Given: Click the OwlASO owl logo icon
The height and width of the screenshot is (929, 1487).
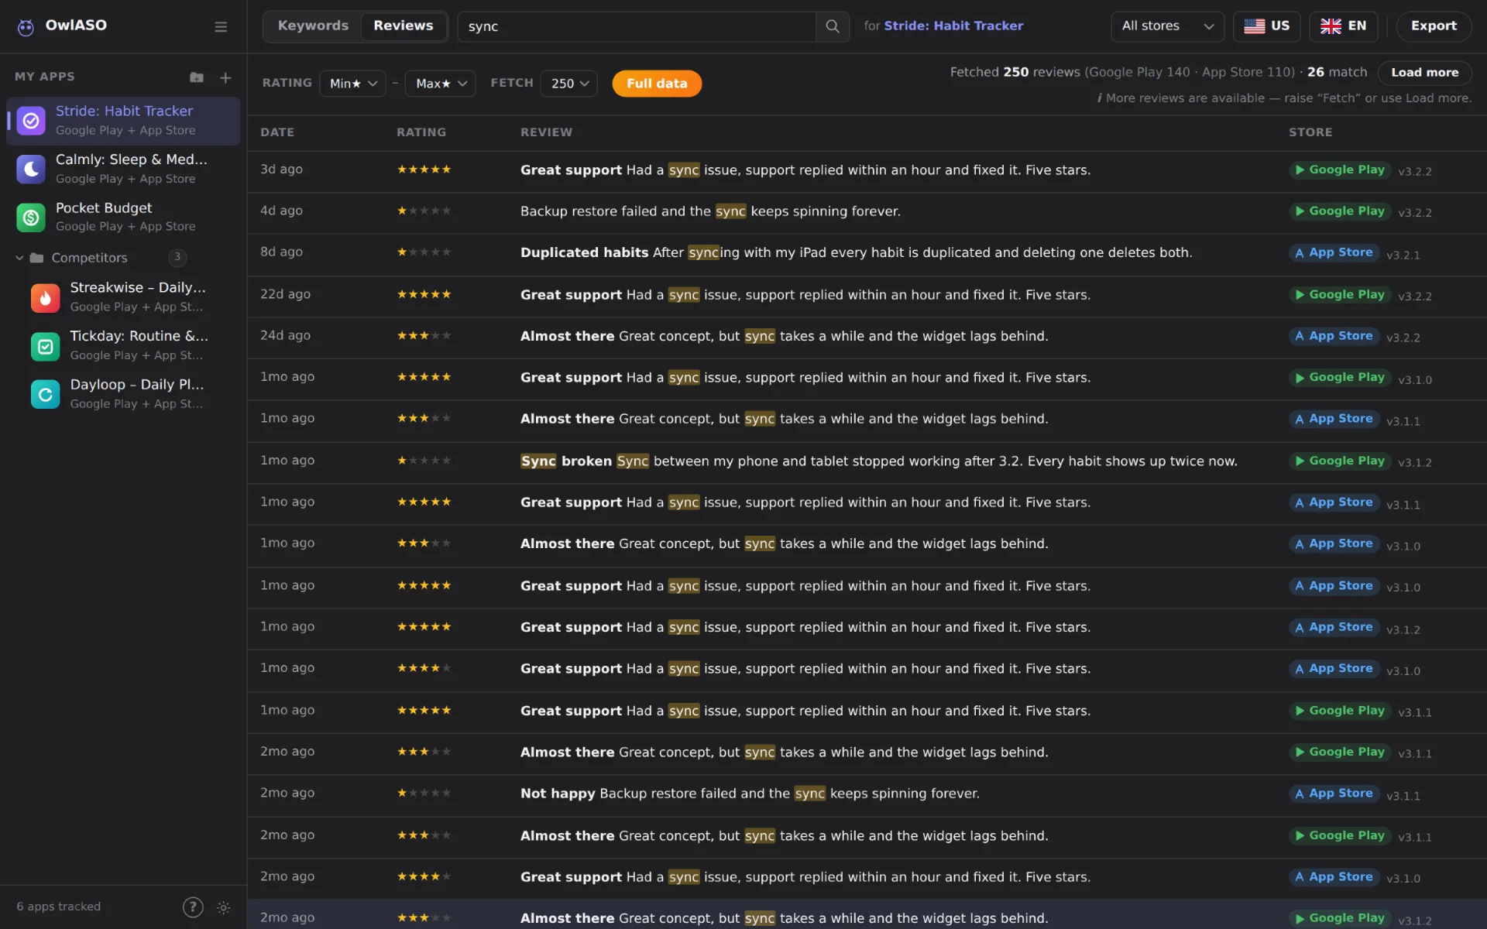Looking at the screenshot, I should 26,27.
